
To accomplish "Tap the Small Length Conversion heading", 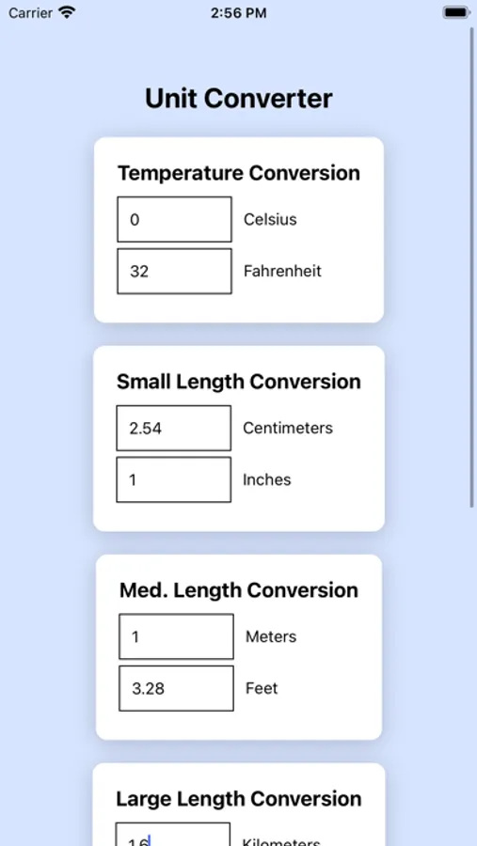I will pos(239,382).
